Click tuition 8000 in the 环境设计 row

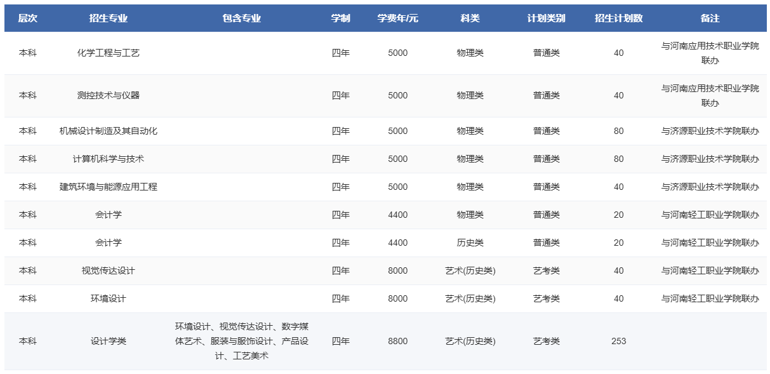click(x=398, y=298)
